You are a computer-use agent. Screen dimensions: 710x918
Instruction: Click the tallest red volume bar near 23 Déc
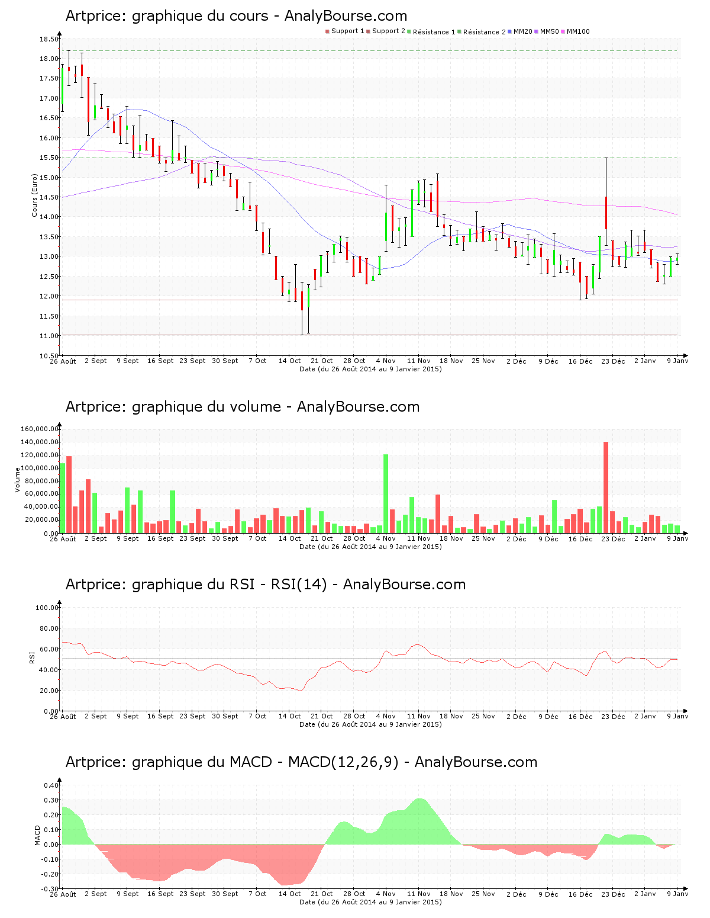pos(606,487)
